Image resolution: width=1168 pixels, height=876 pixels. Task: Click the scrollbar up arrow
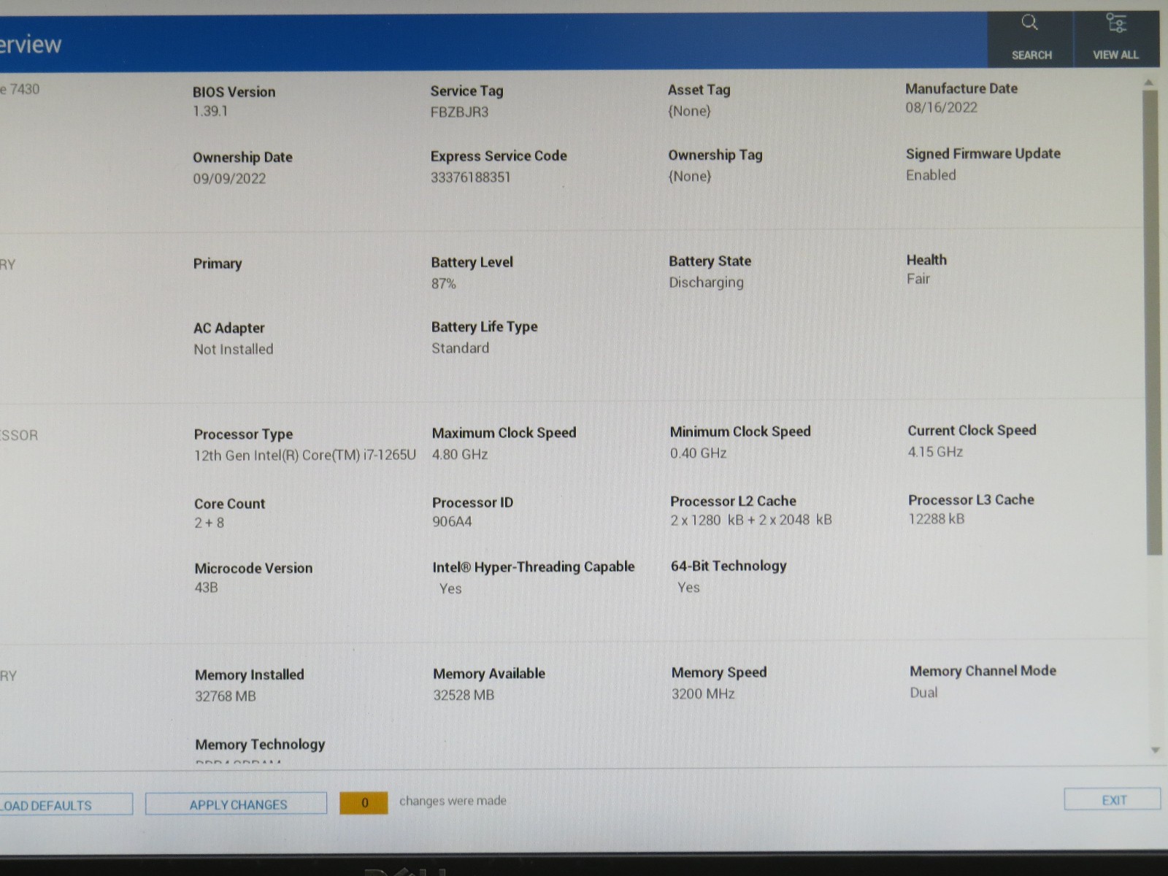click(x=1148, y=82)
